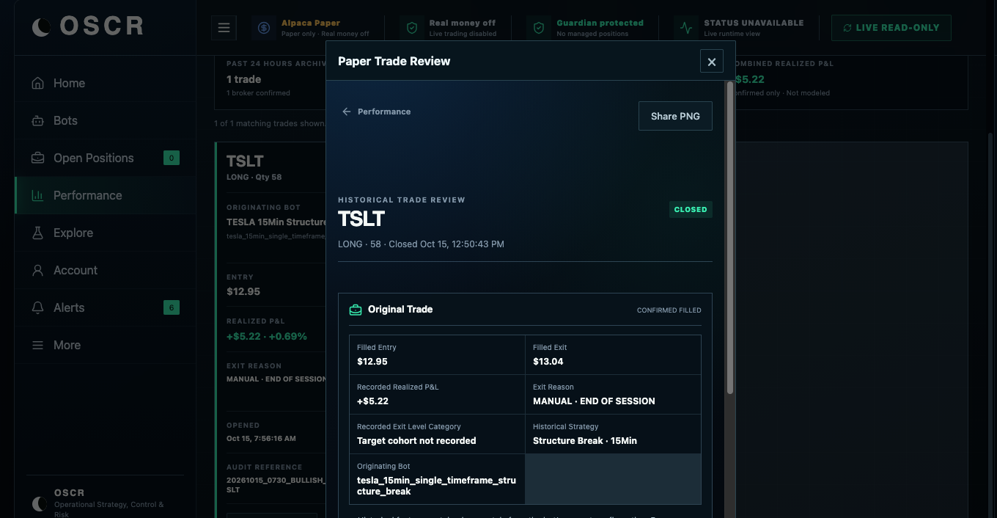
Task: Click the Filled Entry $12.95 cell
Action: pyautogui.click(x=438, y=355)
